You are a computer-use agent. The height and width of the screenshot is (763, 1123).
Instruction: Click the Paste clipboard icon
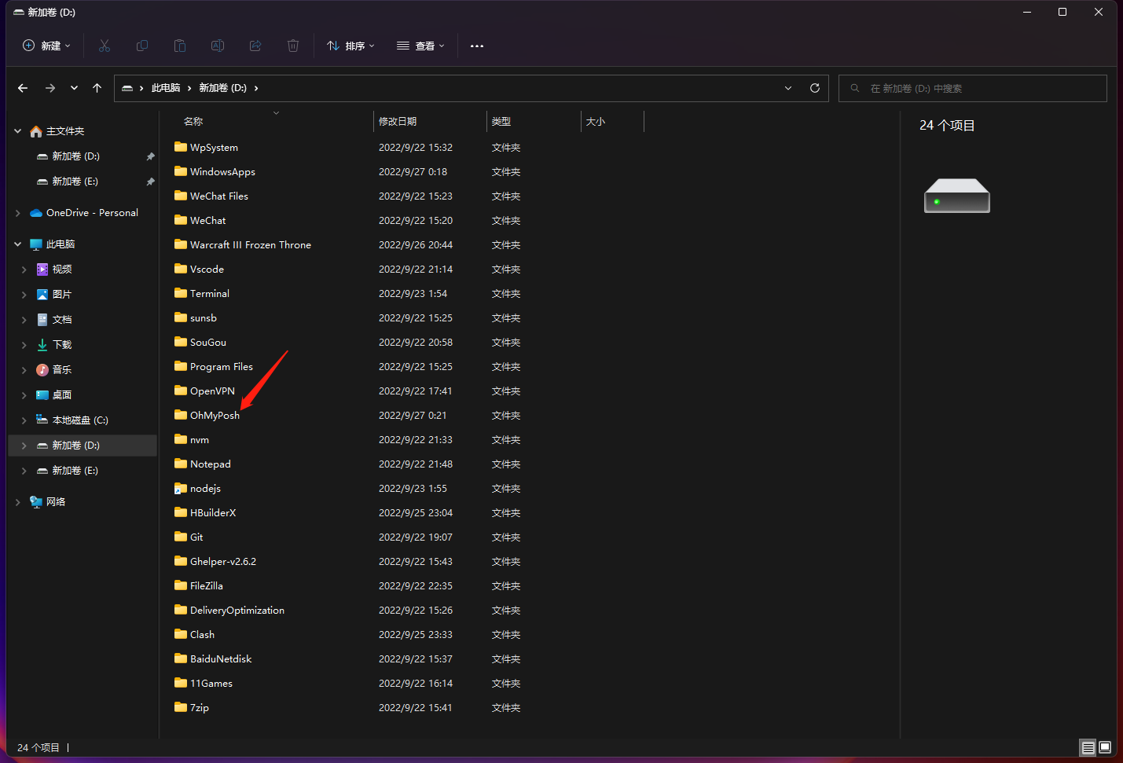click(180, 46)
